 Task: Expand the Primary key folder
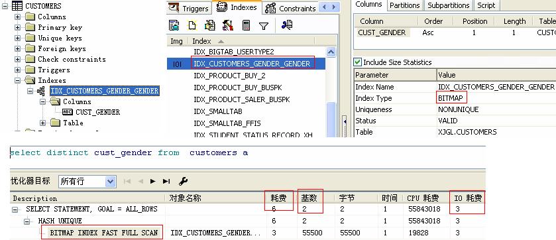17,27
